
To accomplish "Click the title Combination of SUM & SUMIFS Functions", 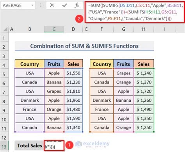I will (84, 46).
